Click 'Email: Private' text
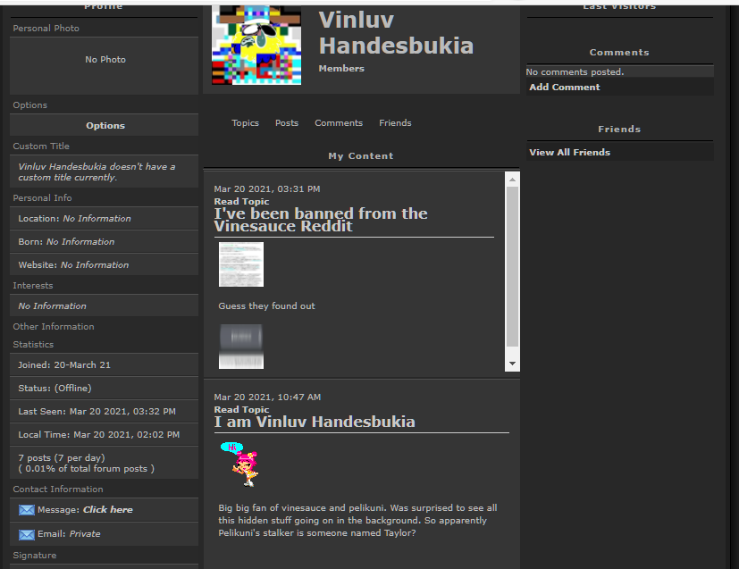The image size is (739, 569). [x=69, y=533]
